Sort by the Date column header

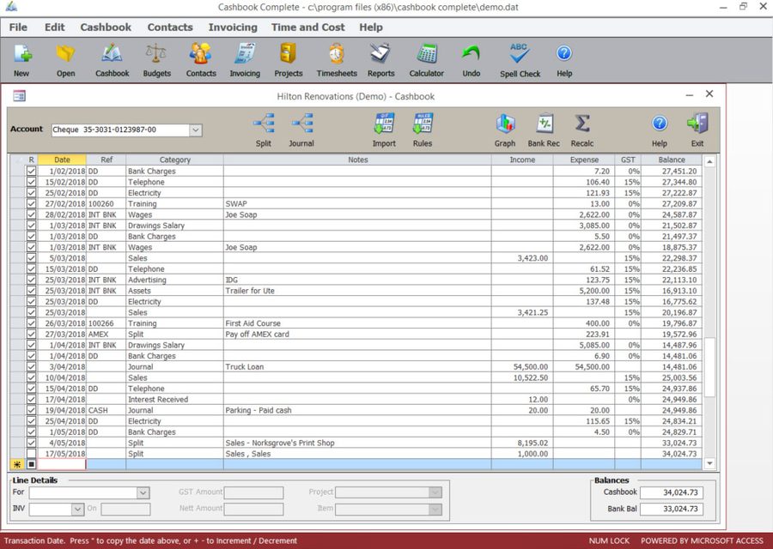62,160
